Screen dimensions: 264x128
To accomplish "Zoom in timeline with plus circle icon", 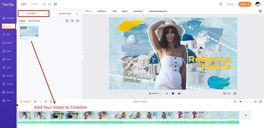I will point(256,102).
